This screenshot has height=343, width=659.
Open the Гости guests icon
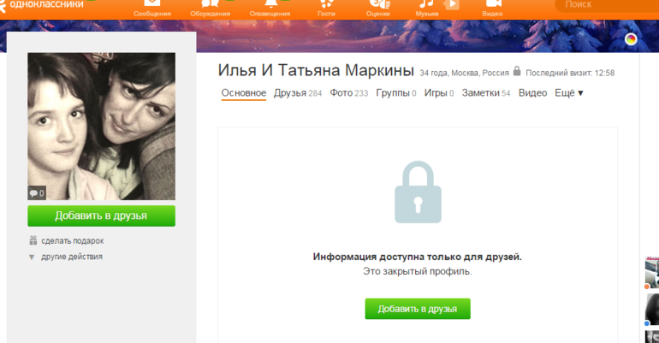pos(326,3)
